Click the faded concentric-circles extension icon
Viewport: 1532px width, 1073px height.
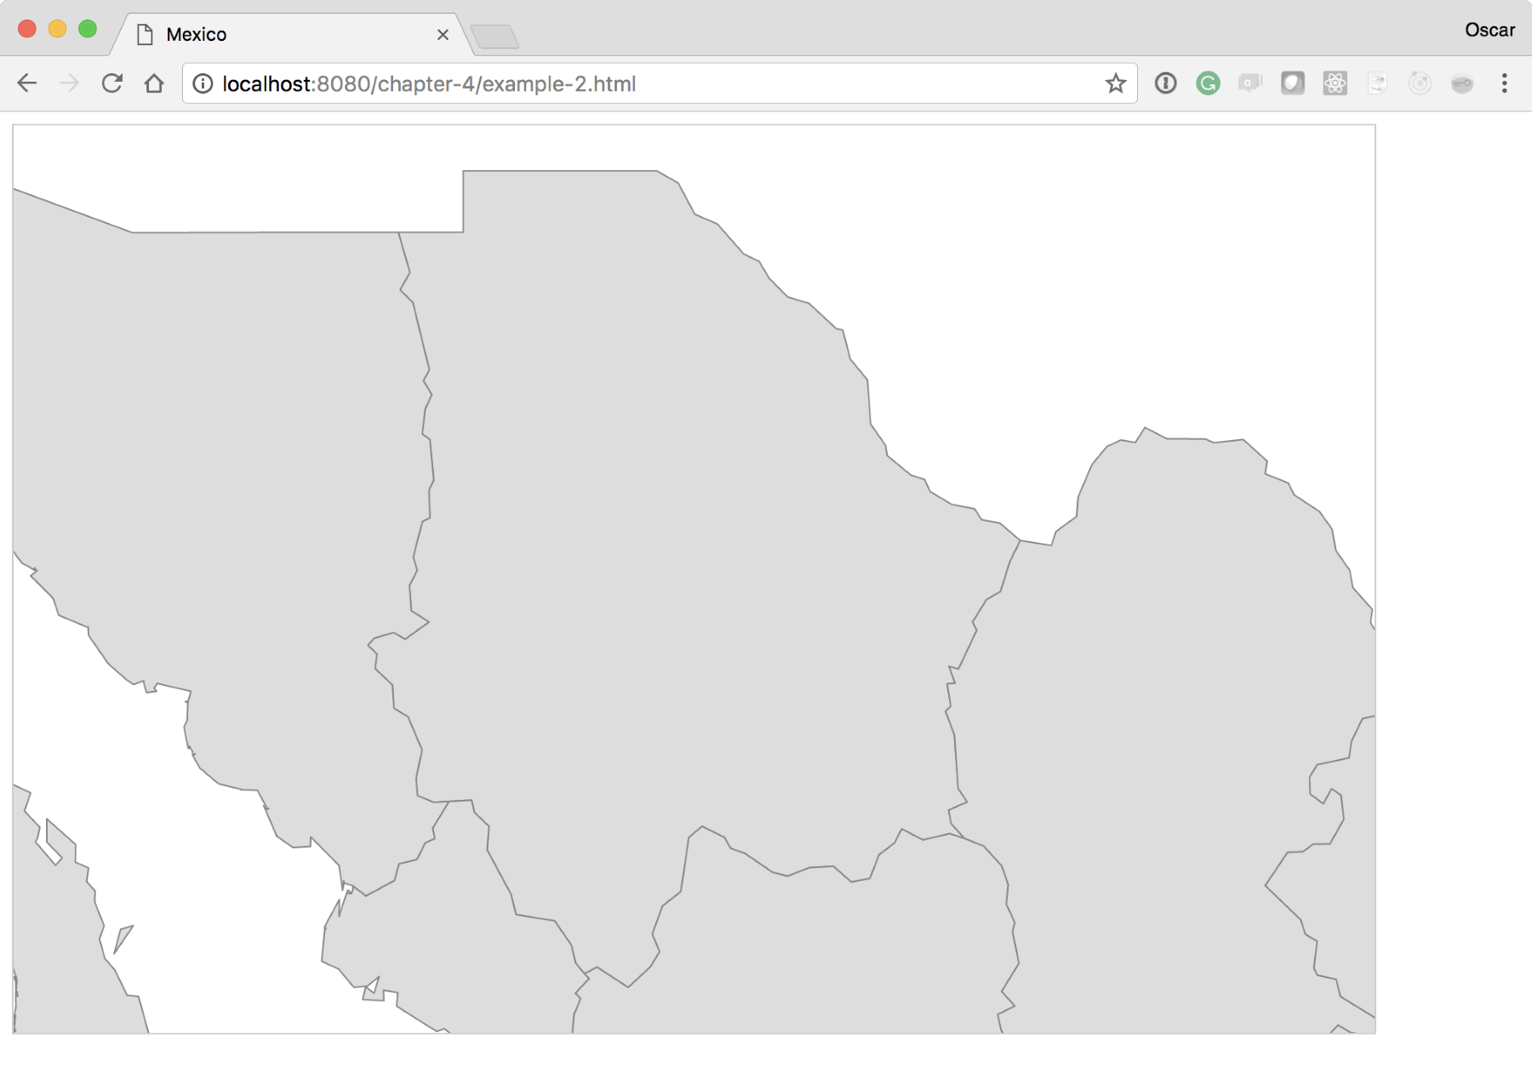(1420, 83)
